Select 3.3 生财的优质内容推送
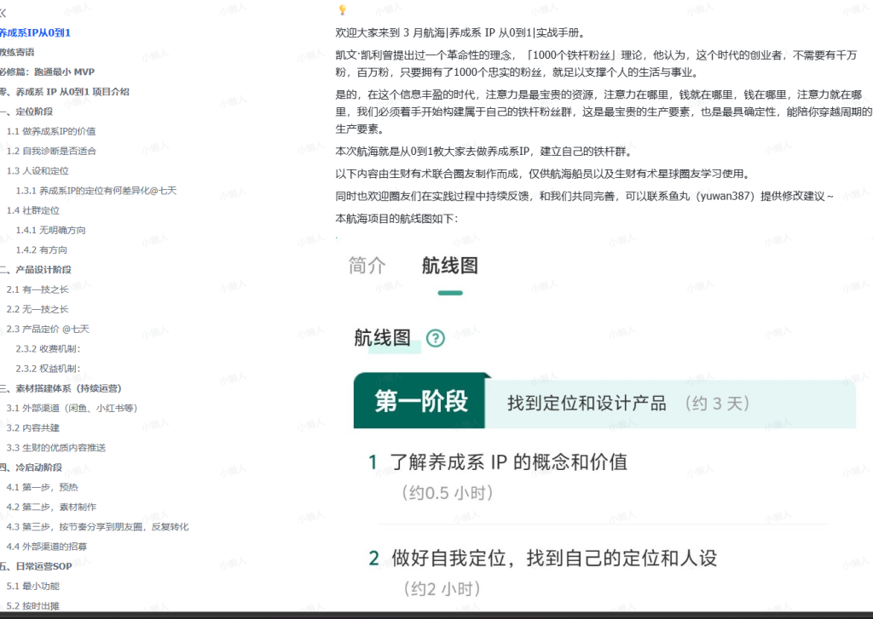The width and height of the screenshot is (873, 619). pos(56,448)
